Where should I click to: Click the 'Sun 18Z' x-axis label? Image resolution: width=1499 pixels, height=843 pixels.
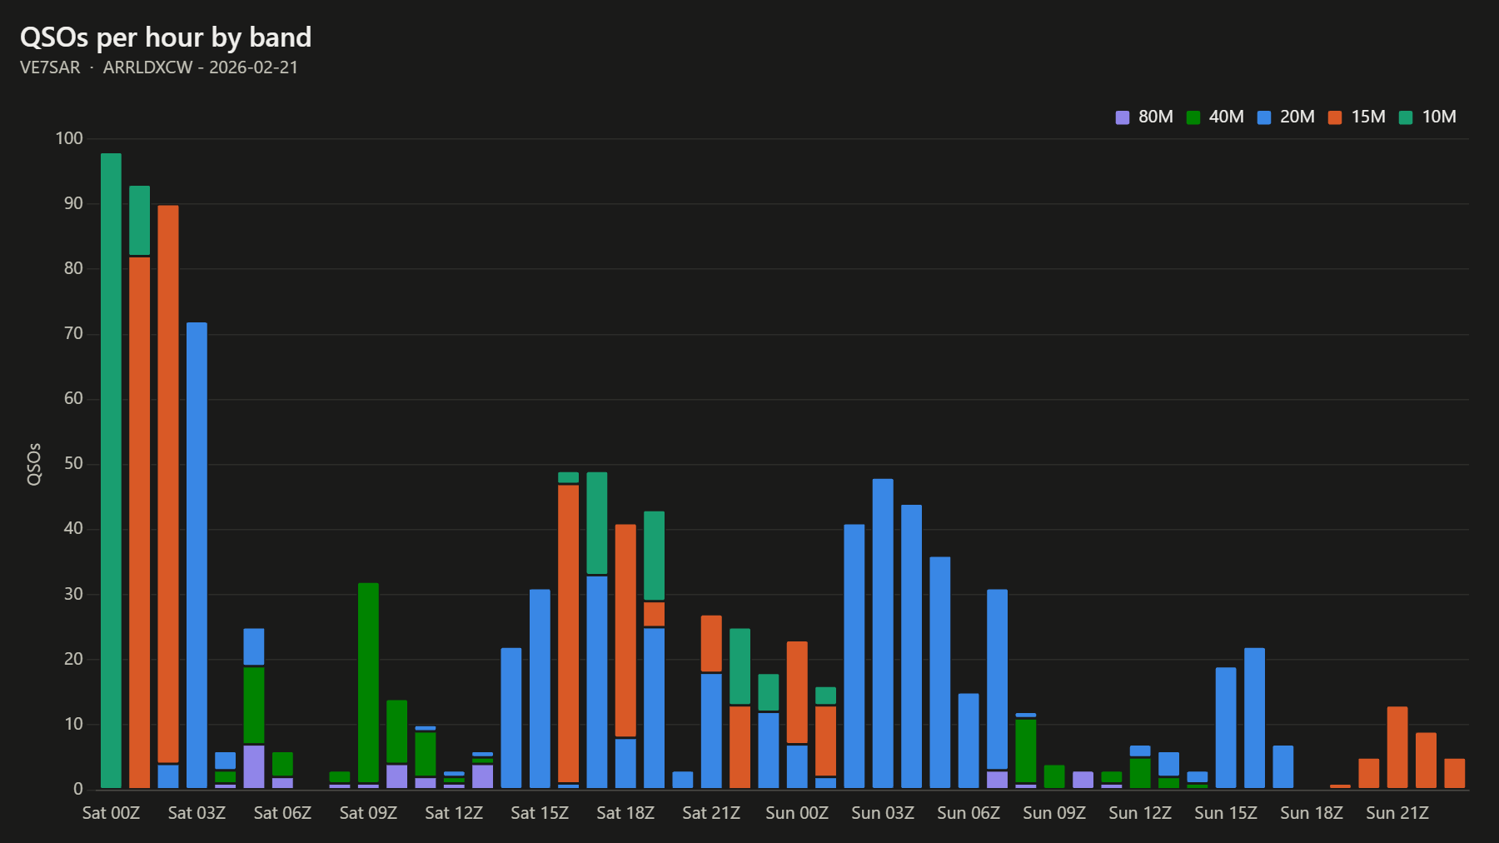click(1312, 813)
